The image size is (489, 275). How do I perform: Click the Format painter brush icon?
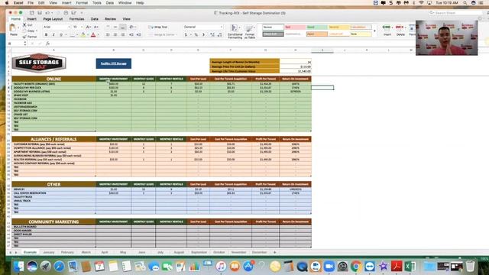(24, 37)
